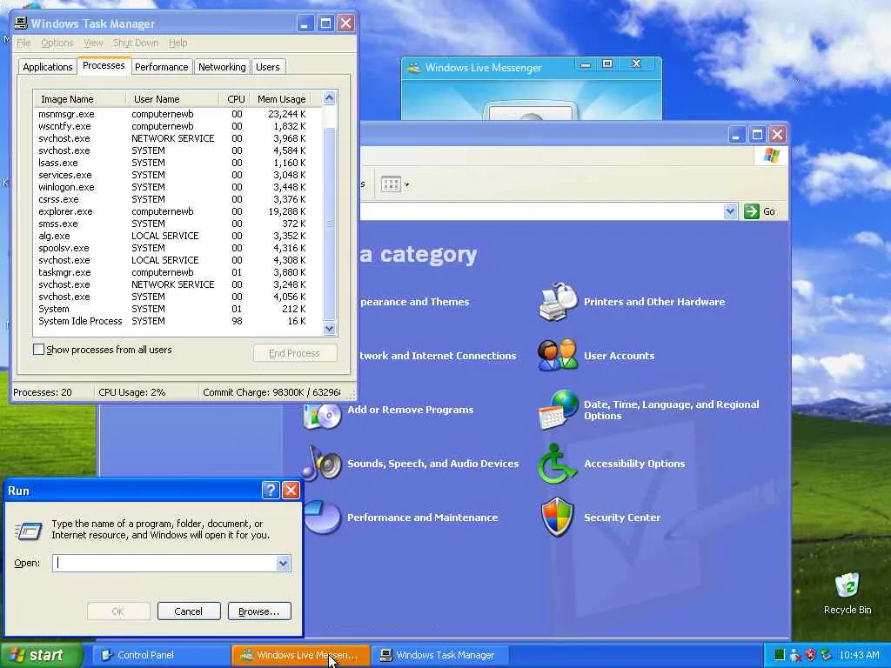
Task: Open the Shut Down menu in Task Manager
Action: pyautogui.click(x=136, y=43)
